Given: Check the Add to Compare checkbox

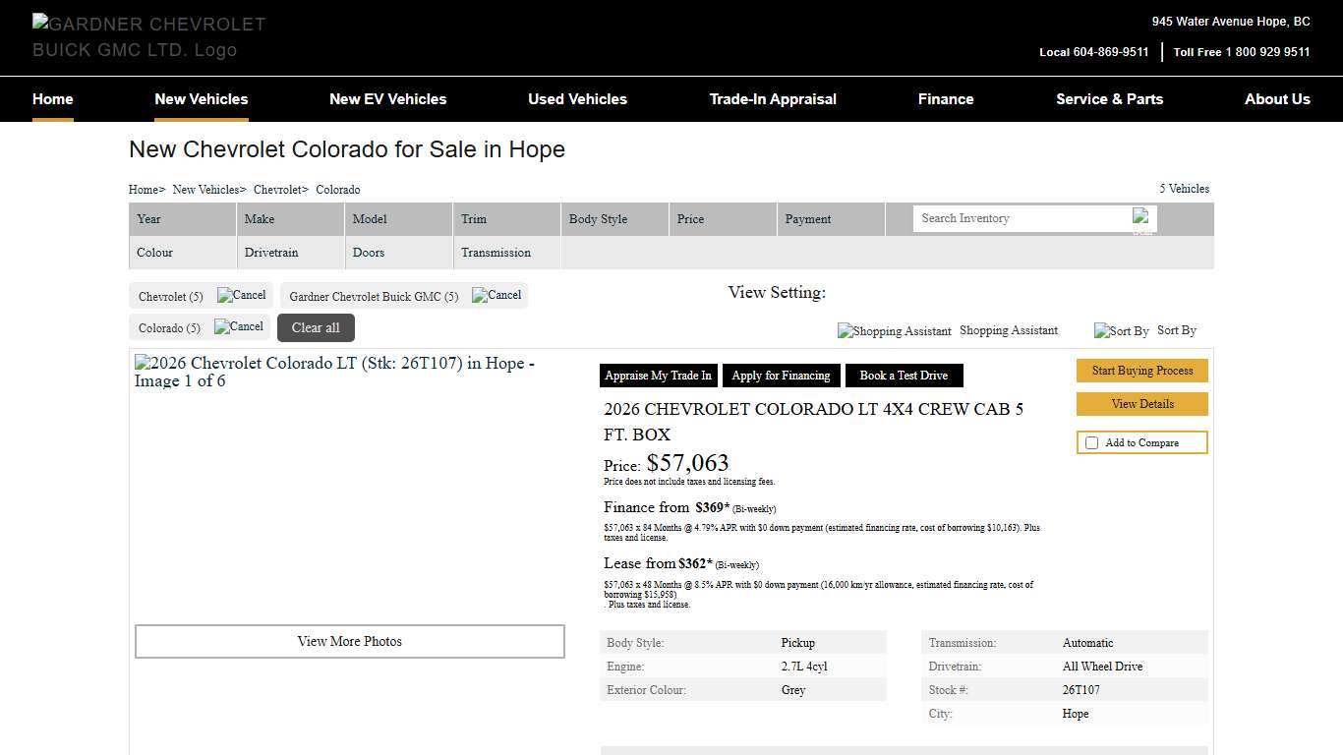Looking at the screenshot, I should (1091, 443).
